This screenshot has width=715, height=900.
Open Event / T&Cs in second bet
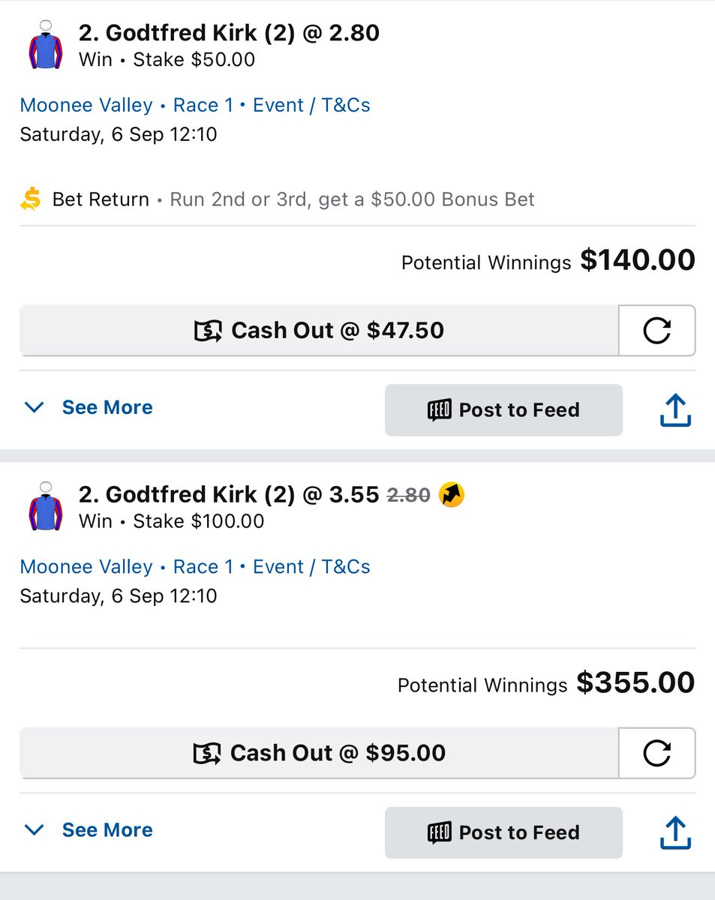tap(311, 566)
